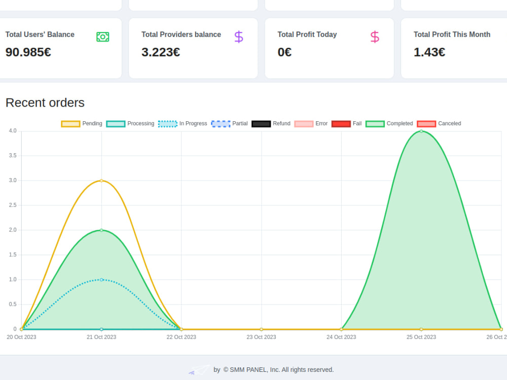Click the In Progress legend label

pos(193,124)
